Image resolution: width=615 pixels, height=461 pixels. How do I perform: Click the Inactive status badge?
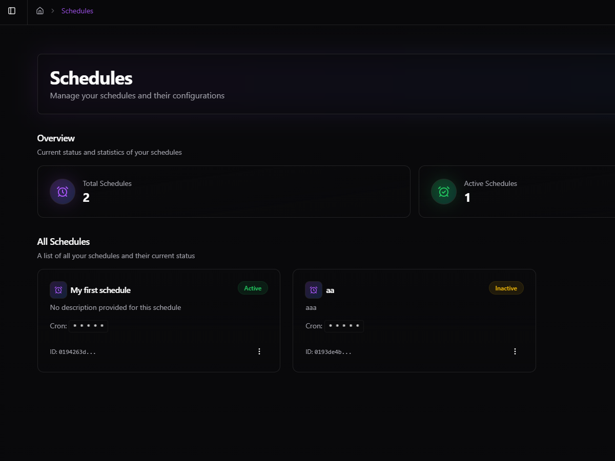pyautogui.click(x=506, y=288)
